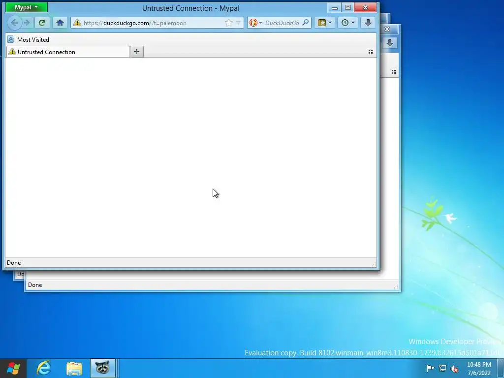
Task: Close the front Mypal window
Action: [365, 7]
